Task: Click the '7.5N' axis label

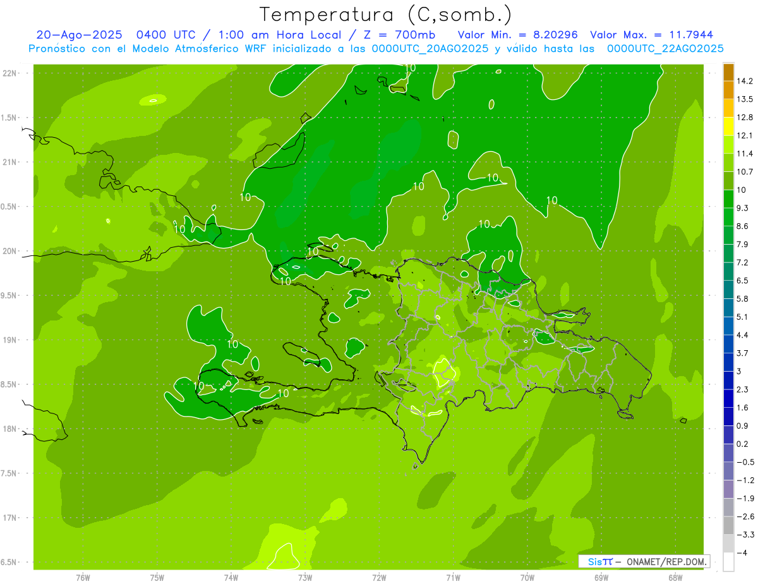Action: click(x=9, y=473)
